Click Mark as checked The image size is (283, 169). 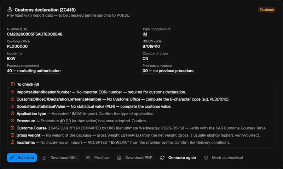click(224, 158)
